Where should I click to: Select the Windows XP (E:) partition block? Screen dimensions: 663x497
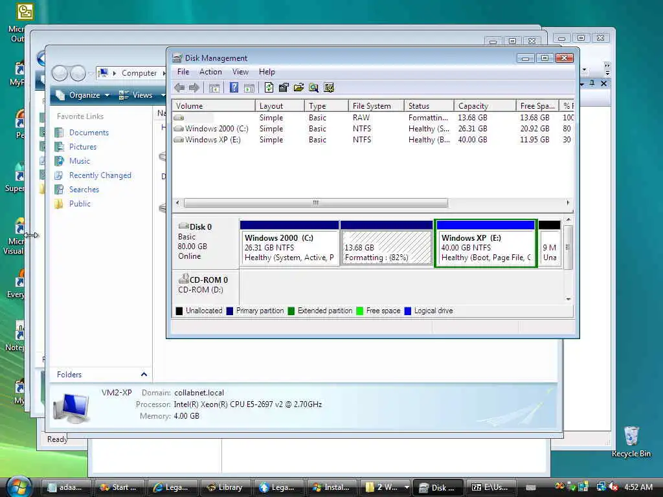pos(486,243)
